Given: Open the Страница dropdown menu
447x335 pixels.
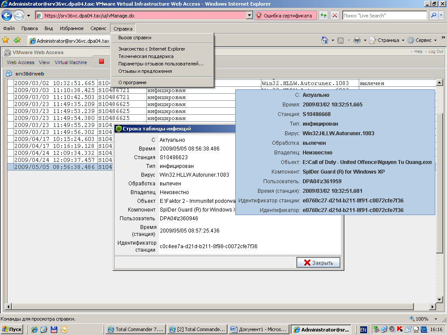Looking at the screenshot, I should click(x=387, y=40).
